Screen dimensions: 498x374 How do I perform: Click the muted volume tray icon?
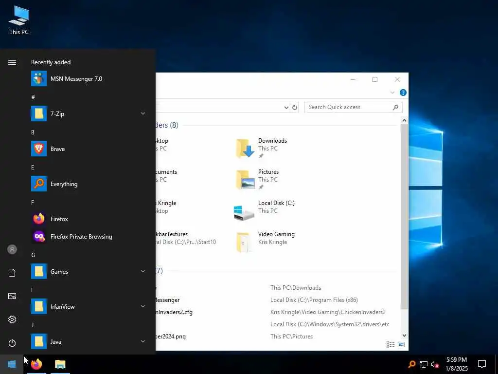[x=435, y=364]
